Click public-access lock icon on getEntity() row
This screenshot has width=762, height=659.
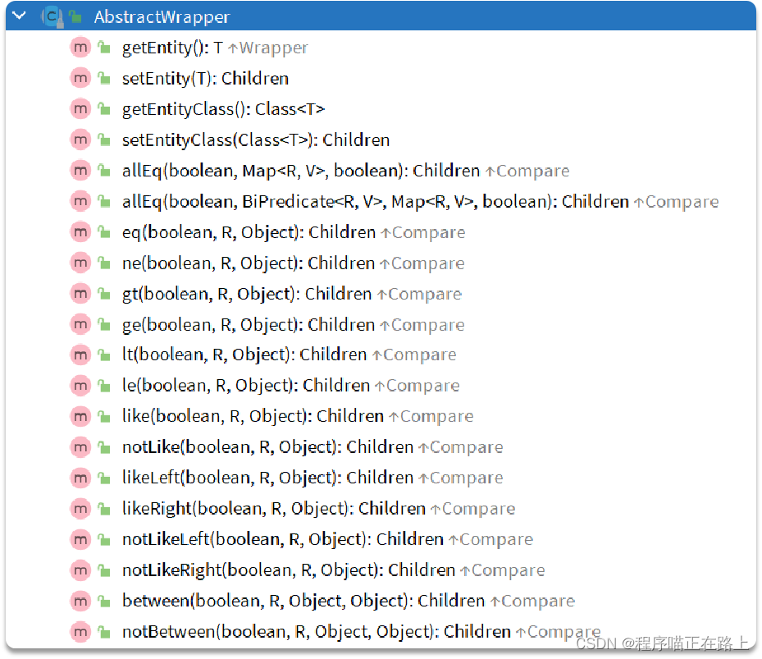pos(103,47)
